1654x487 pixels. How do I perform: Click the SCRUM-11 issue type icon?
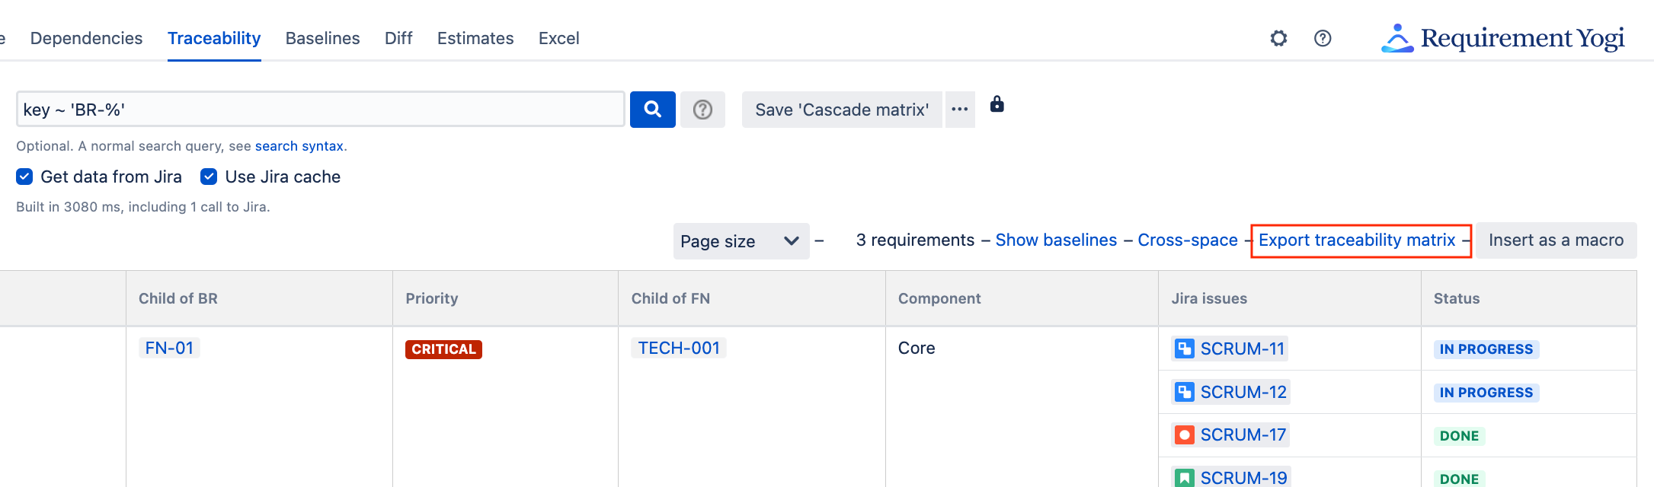(x=1185, y=349)
